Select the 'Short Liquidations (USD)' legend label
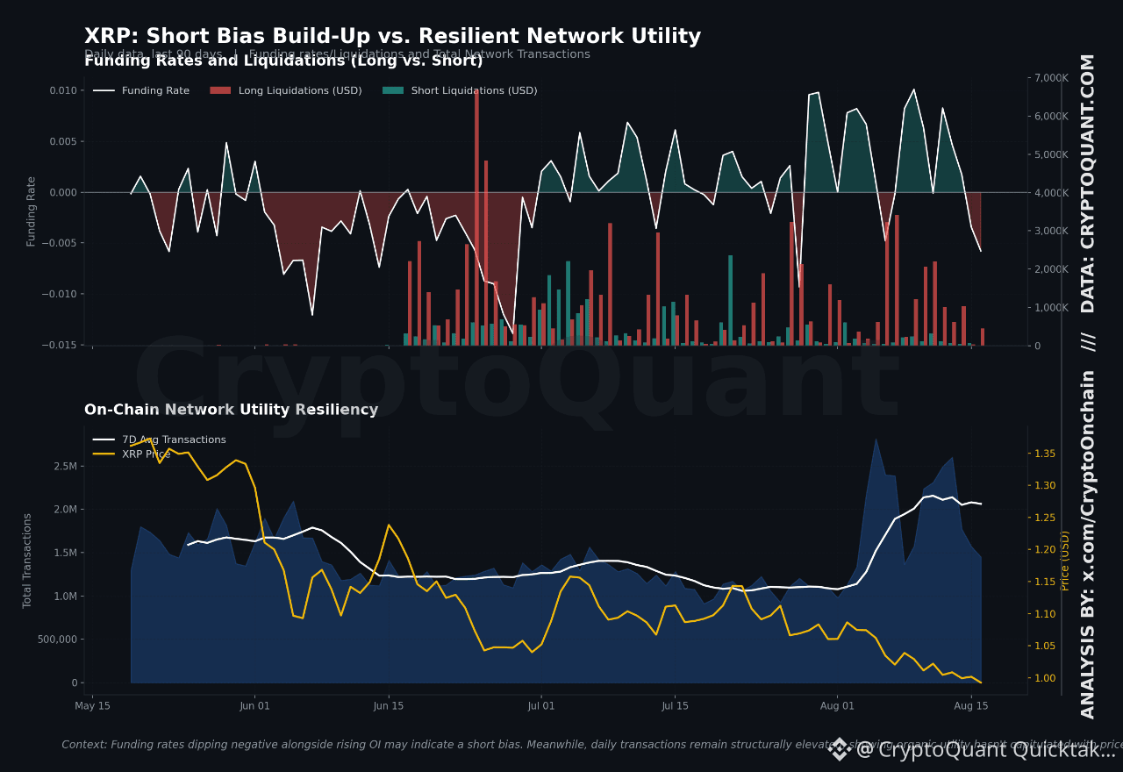The height and width of the screenshot is (772, 1123). click(474, 90)
